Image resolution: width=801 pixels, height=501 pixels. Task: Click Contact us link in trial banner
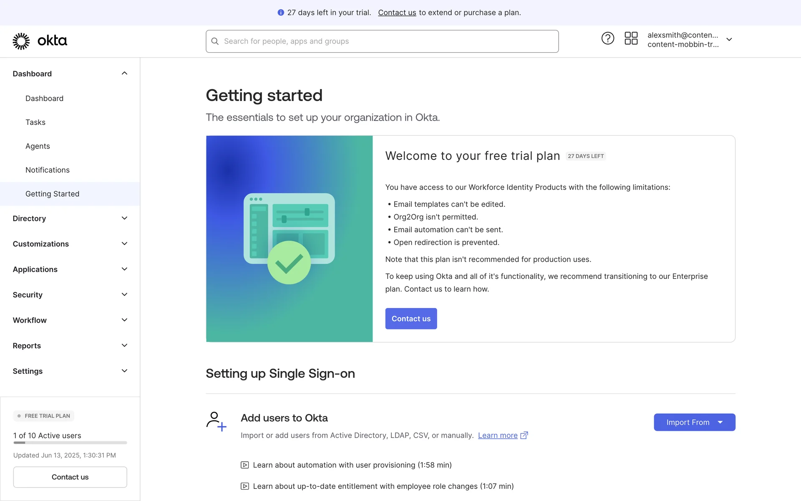tap(397, 13)
